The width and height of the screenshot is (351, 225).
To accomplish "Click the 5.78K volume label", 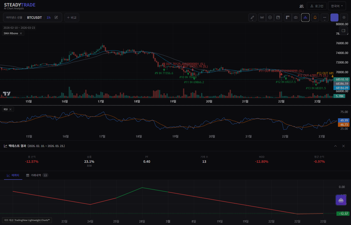I will click(340, 96).
